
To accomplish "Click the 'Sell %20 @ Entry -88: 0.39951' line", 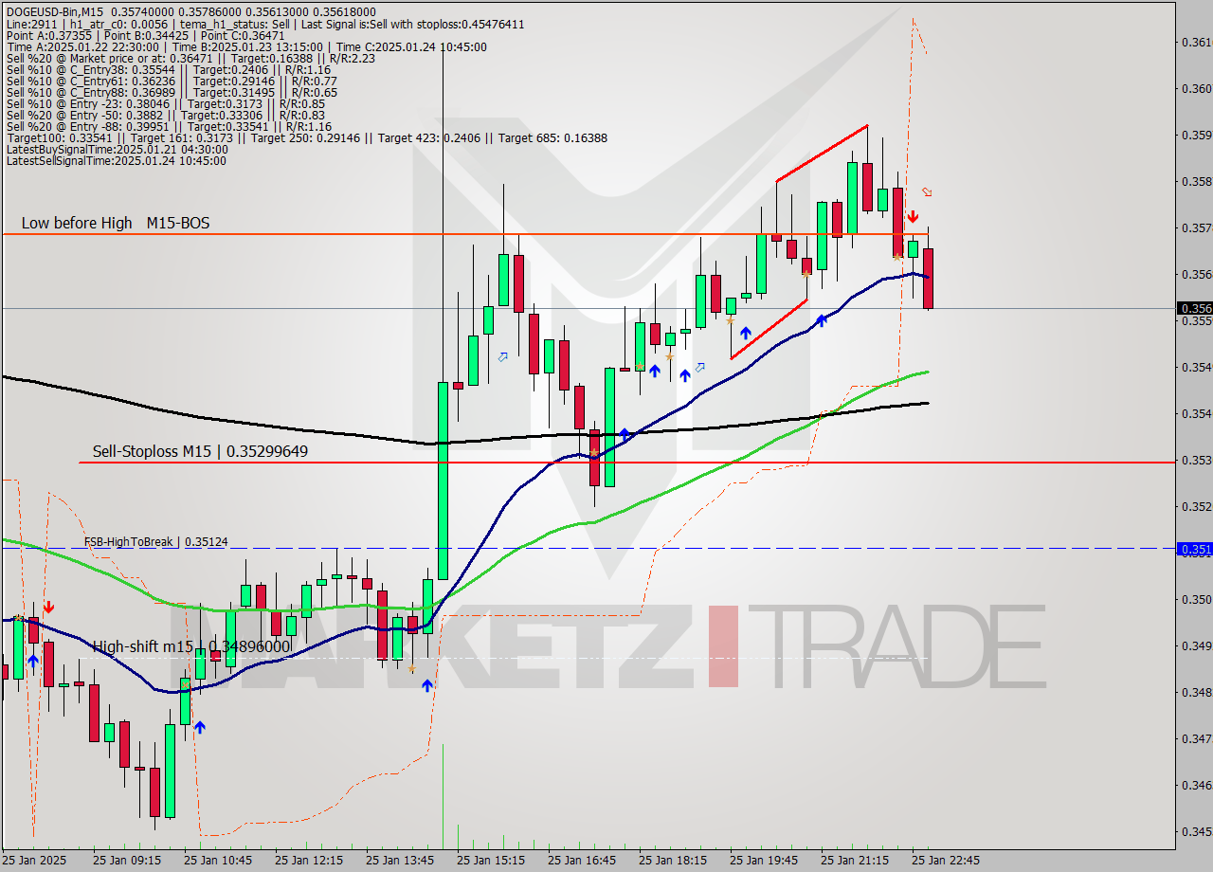I will click(x=169, y=126).
